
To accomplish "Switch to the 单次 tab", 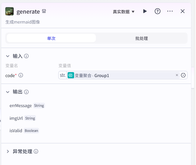I will [51, 38].
